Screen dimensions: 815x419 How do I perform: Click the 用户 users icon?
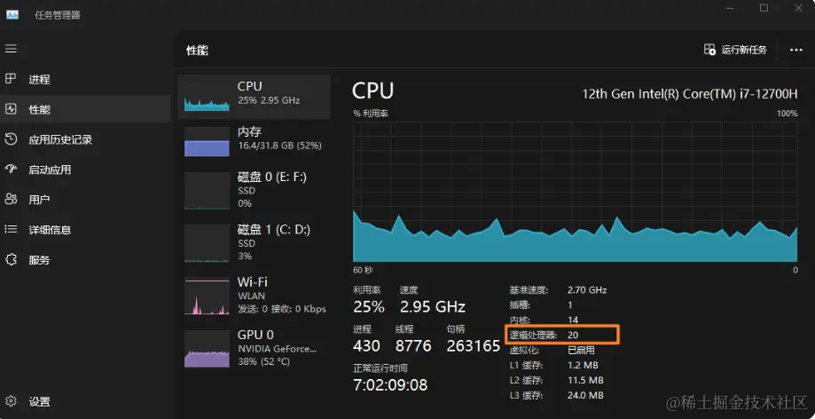point(11,200)
